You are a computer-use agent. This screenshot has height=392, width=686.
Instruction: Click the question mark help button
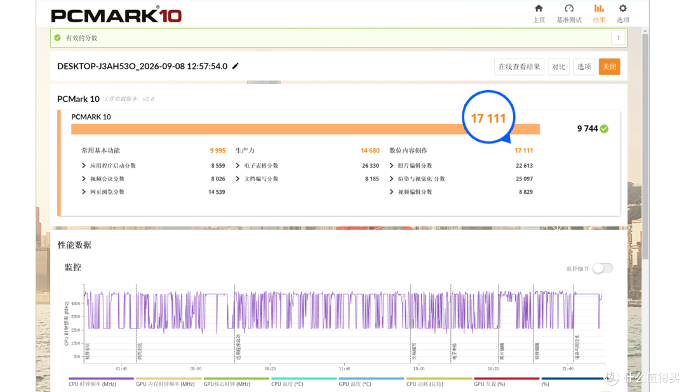pyautogui.click(x=618, y=38)
